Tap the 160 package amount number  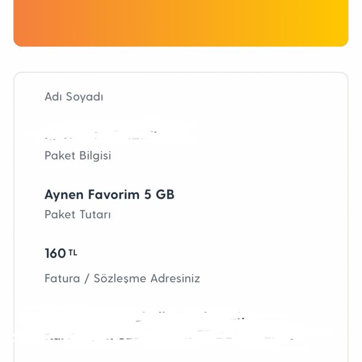click(55, 254)
